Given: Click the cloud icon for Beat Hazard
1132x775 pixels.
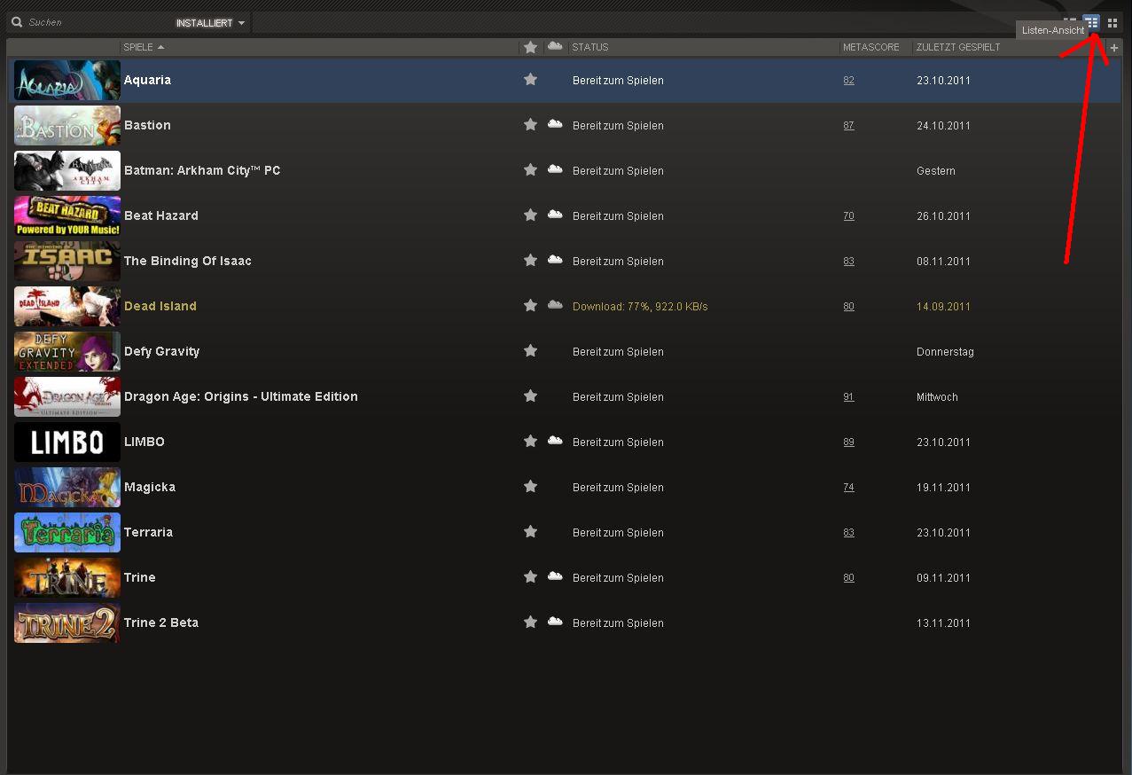Looking at the screenshot, I should point(555,215).
